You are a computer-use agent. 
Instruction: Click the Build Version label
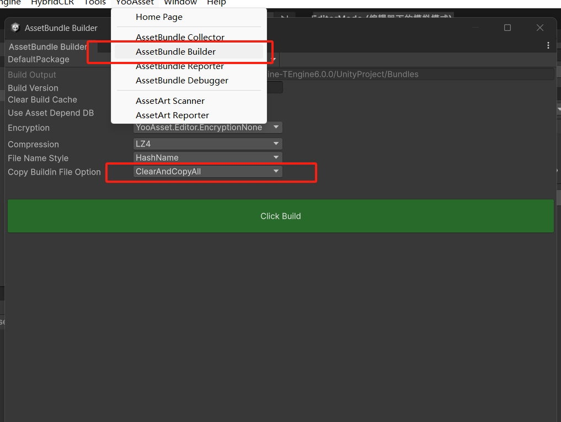[x=33, y=88]
